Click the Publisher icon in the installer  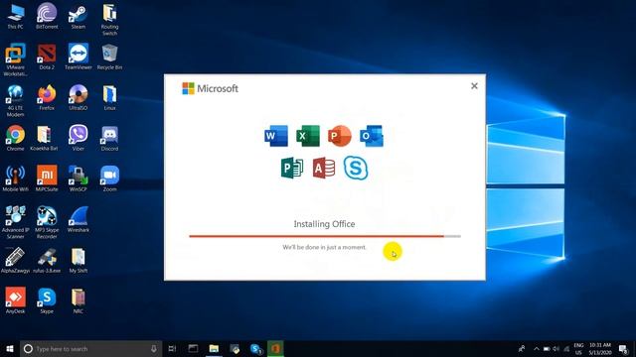(x=291, y=168)
